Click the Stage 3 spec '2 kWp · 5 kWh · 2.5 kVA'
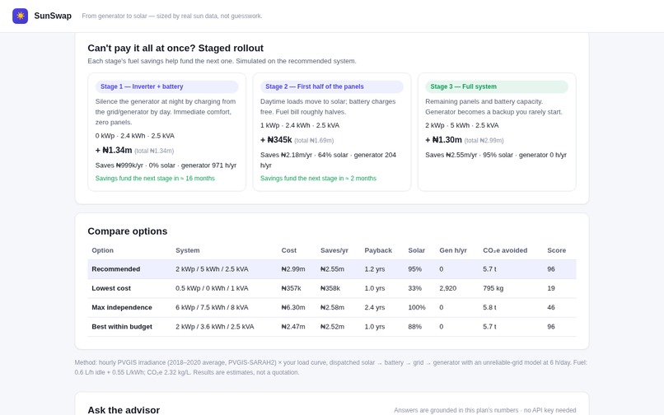Image resolution: width=664 pixels, height=415 pixels. click(462, 125)
